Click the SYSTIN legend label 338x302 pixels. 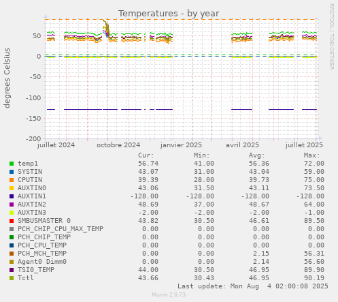(30, 172)
